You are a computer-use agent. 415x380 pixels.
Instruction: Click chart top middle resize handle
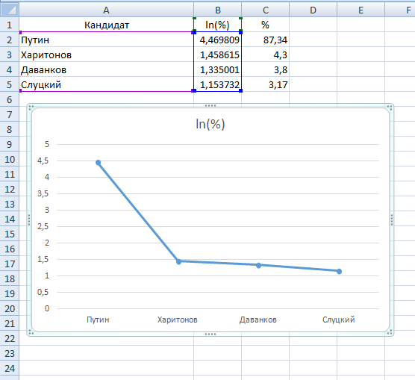click(x=210, y=106)
